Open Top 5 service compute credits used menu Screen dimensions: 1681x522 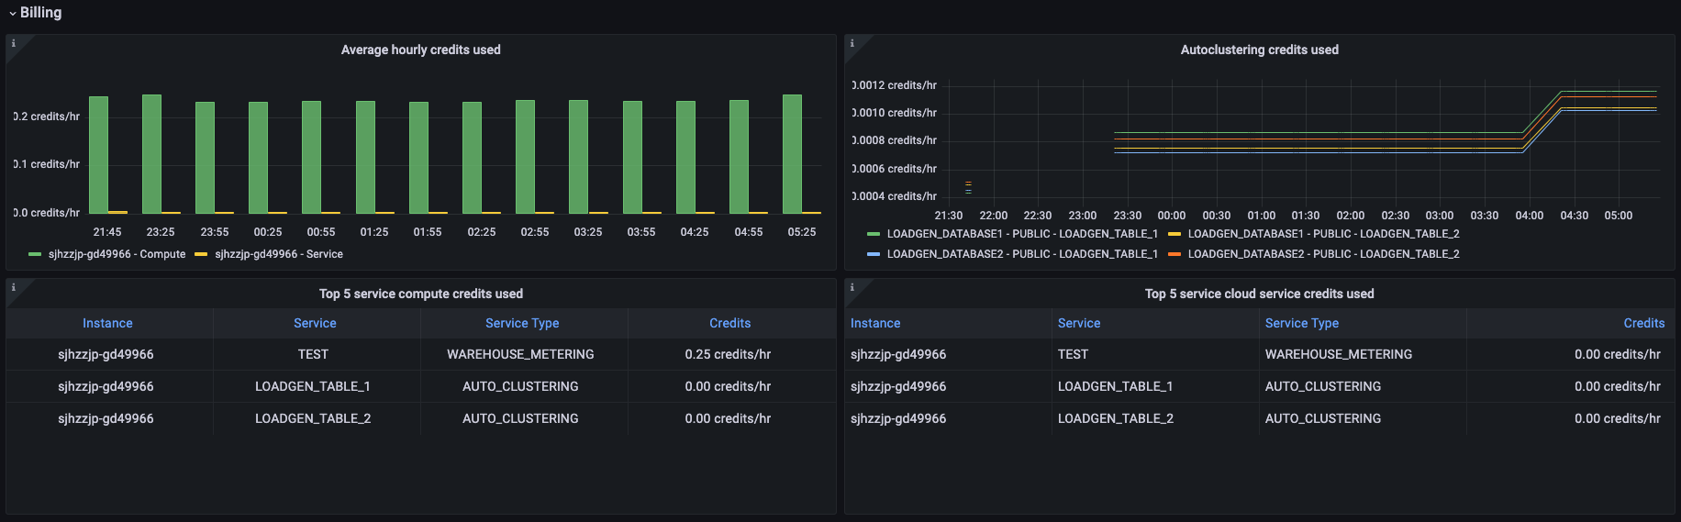420,294
